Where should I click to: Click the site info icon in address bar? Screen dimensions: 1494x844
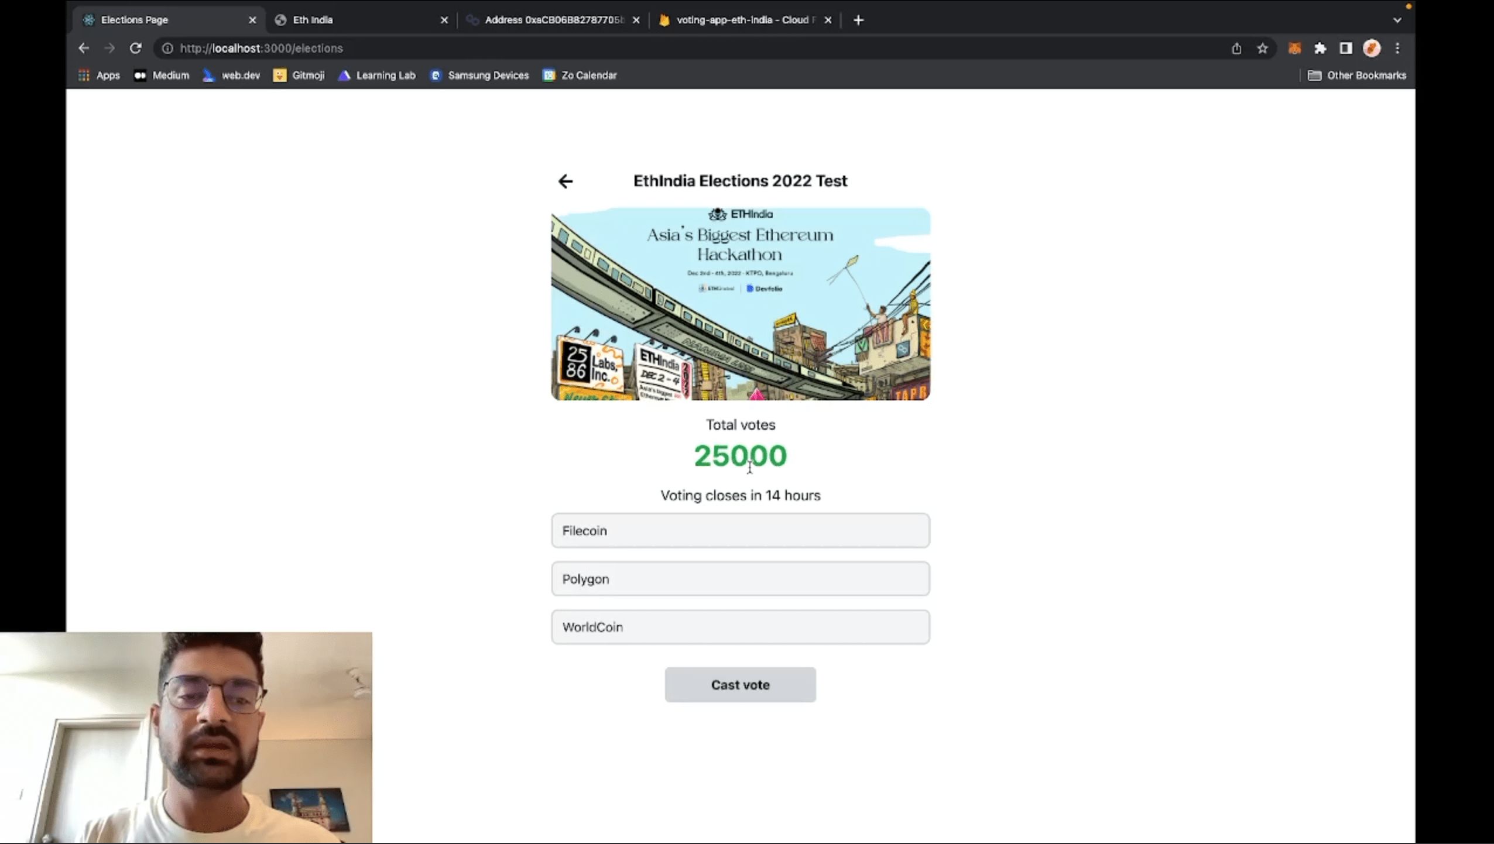point(167,48)
